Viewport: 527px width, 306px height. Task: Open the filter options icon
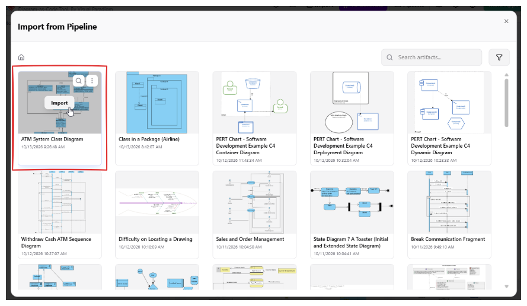[499, 58]
